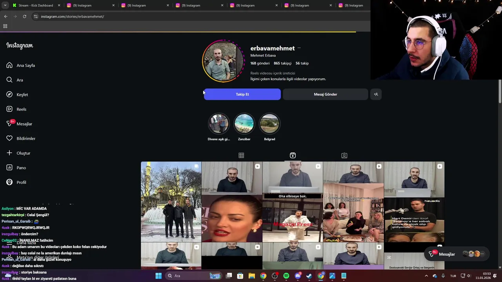The height and width of the screenshot is (282, 502).
Task: Open Notepad from the taskbar
Action: click(344, 276)
